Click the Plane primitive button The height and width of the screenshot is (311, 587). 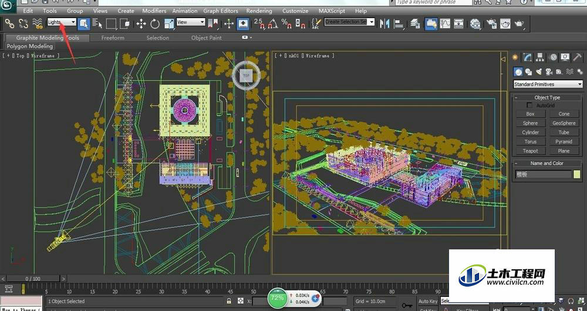(x=564, y=151)
